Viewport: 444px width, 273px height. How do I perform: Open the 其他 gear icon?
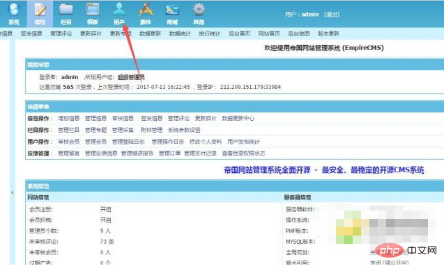pyautogui.click(x=199, y=14)
